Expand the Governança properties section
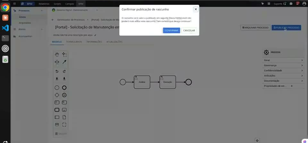This screenshot has height=143, width=308. 283,66
